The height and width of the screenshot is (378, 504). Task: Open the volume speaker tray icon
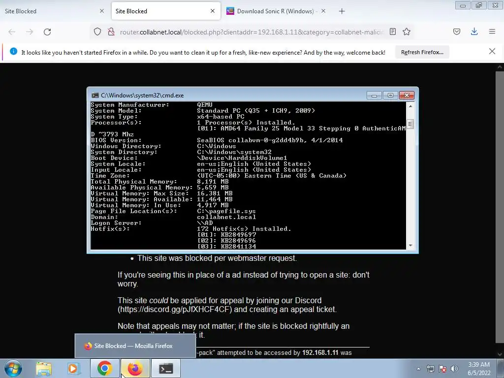click(x=454, y=369)
